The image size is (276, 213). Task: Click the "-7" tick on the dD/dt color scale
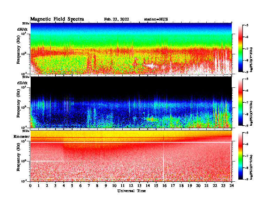[x=247, y=102]
